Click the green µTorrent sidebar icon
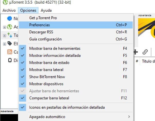Image resolution: width=155 pixels, height=121 pixels. [x=10, y=27]
